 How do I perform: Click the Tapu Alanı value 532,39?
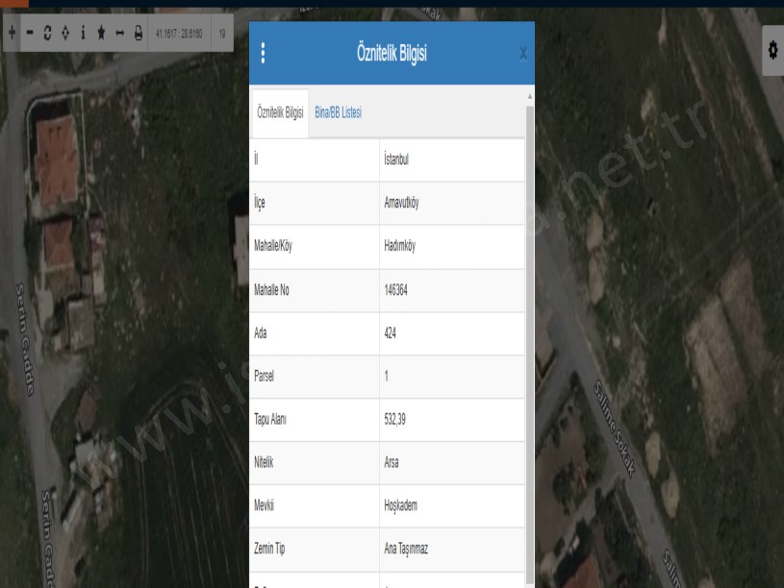coord(395,419)
